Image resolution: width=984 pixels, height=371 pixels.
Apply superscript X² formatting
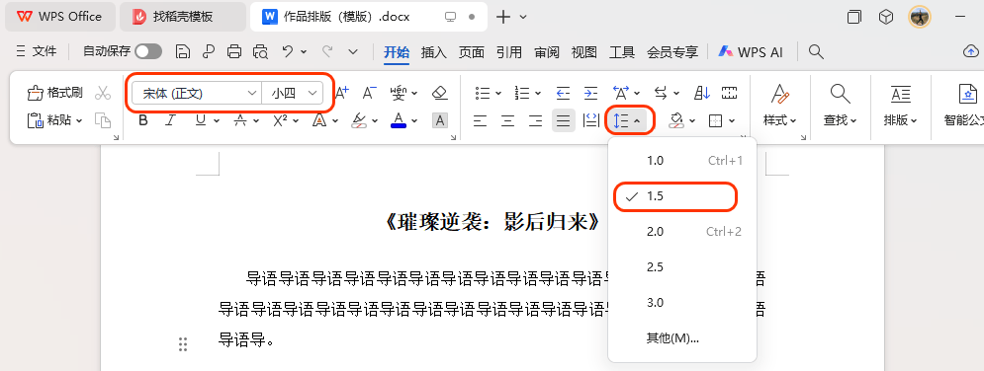coord(280,120)
